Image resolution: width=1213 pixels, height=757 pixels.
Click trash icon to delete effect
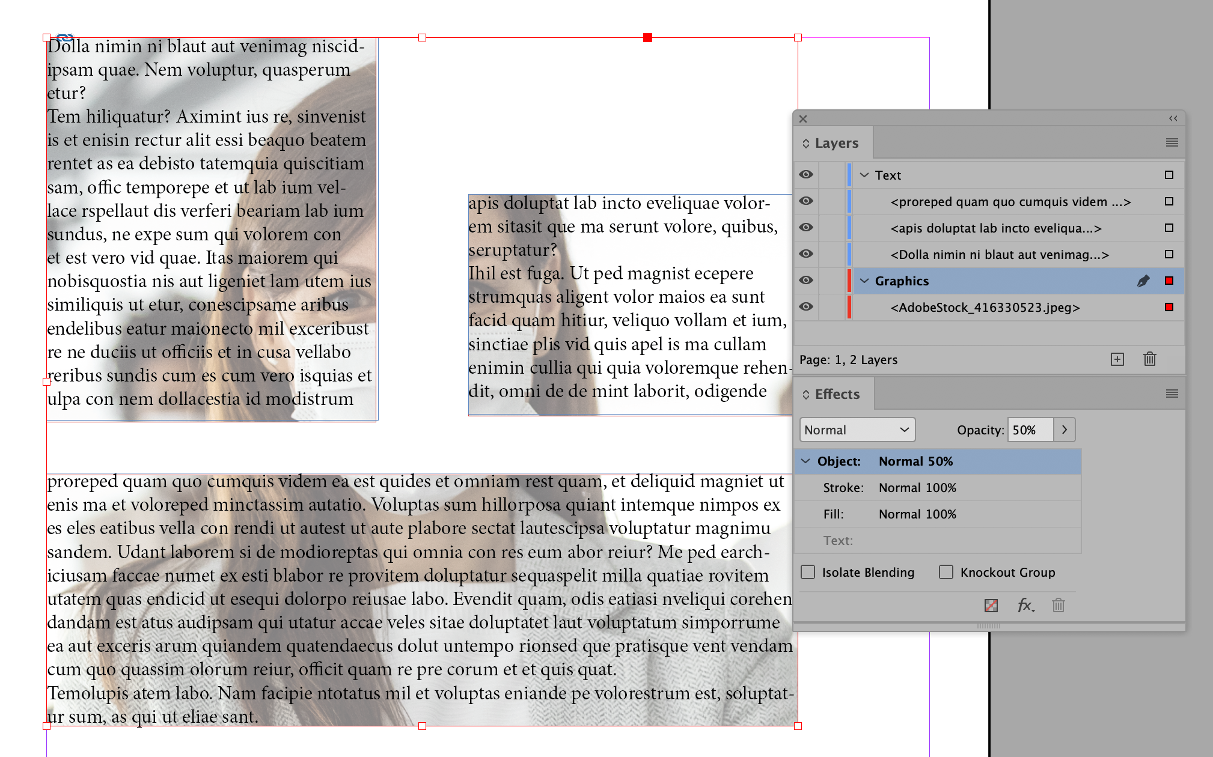coord(1058,605)
